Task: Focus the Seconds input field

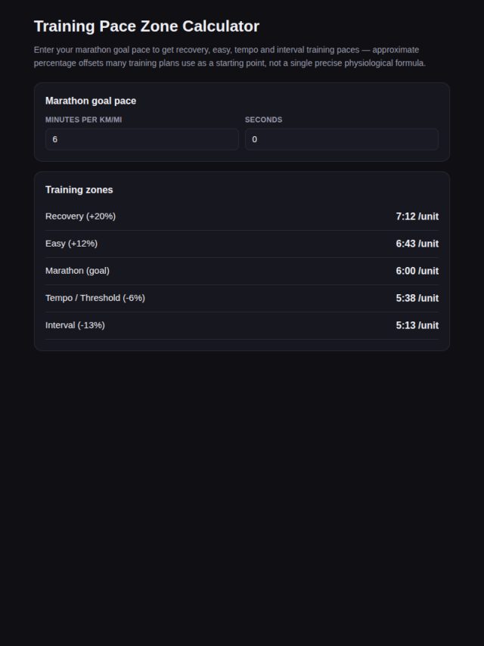Action: [342, 139]
